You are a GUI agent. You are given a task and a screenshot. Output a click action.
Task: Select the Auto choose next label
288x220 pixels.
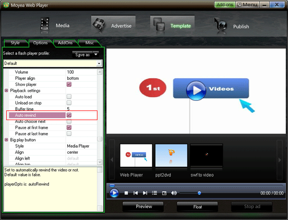pyautogui.click(x=30, y=122)
